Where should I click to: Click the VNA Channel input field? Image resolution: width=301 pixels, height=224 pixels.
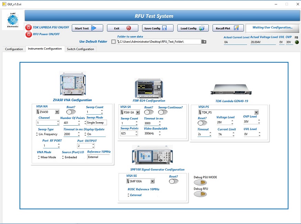pos(47,123)
